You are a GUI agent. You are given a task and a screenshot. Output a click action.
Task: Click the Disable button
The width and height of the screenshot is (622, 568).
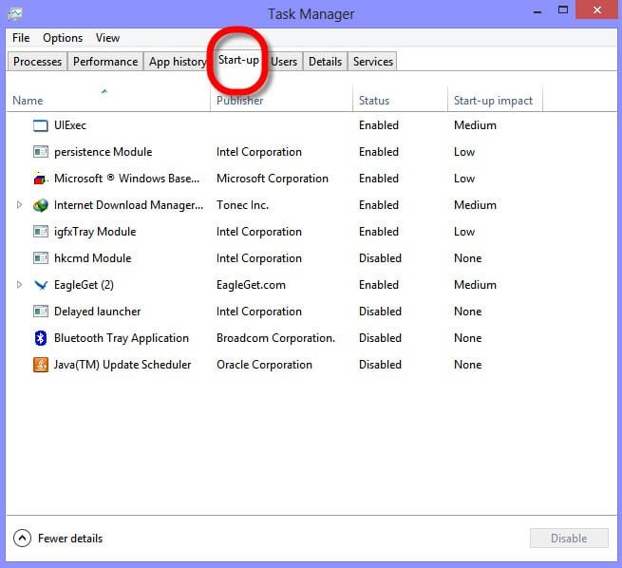[569, 539]
